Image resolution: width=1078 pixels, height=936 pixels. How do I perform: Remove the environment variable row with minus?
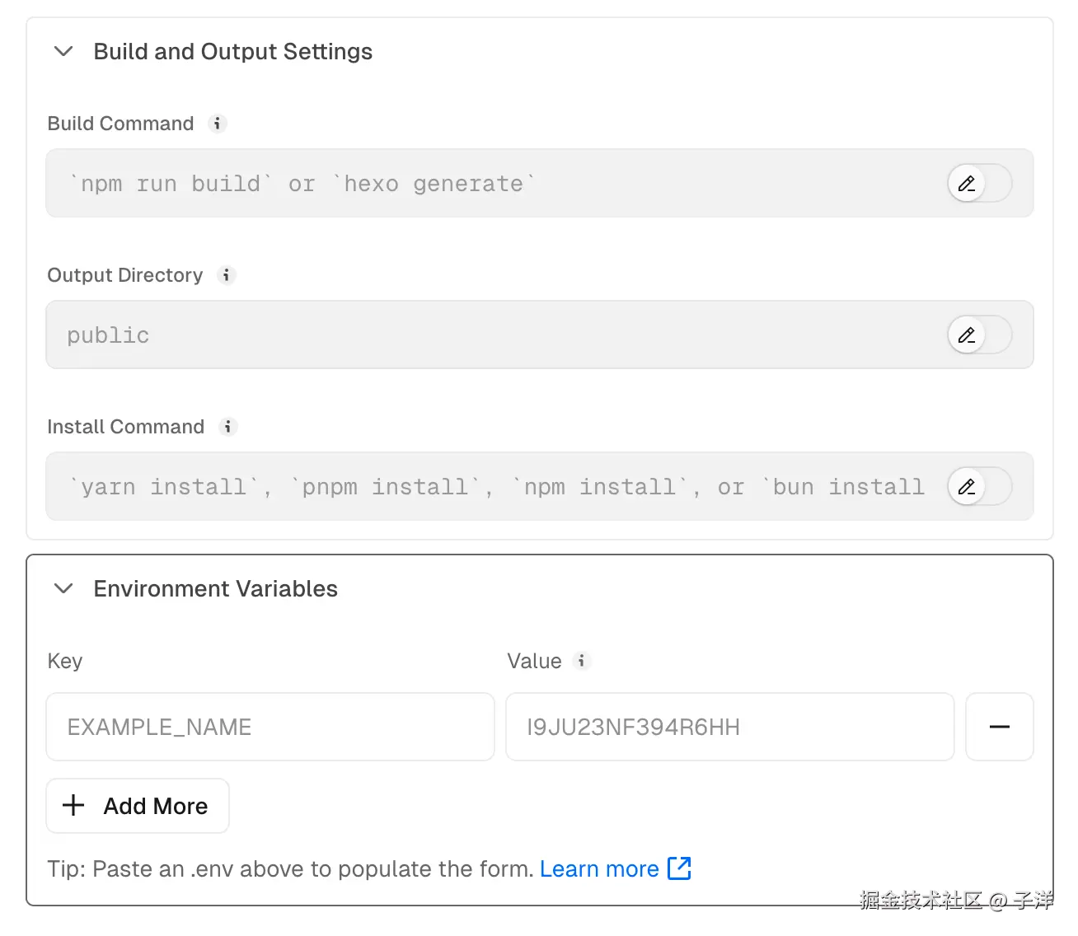999,727
